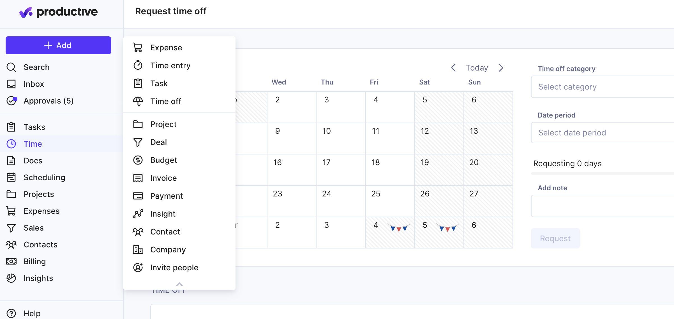This screenshot has width=674, height=319.
Task: Click the Scheduling label in sidebar
Action: click(44, 177)
